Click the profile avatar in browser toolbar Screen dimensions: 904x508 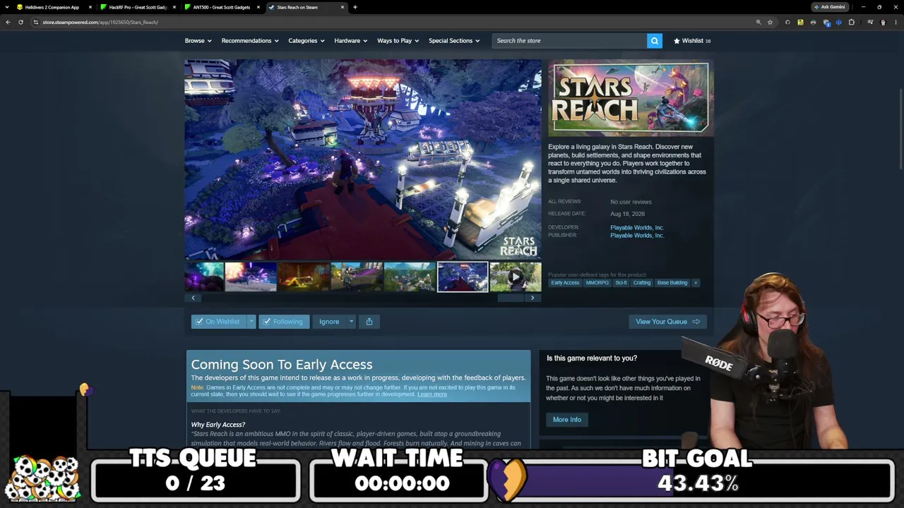pos(883,22)
